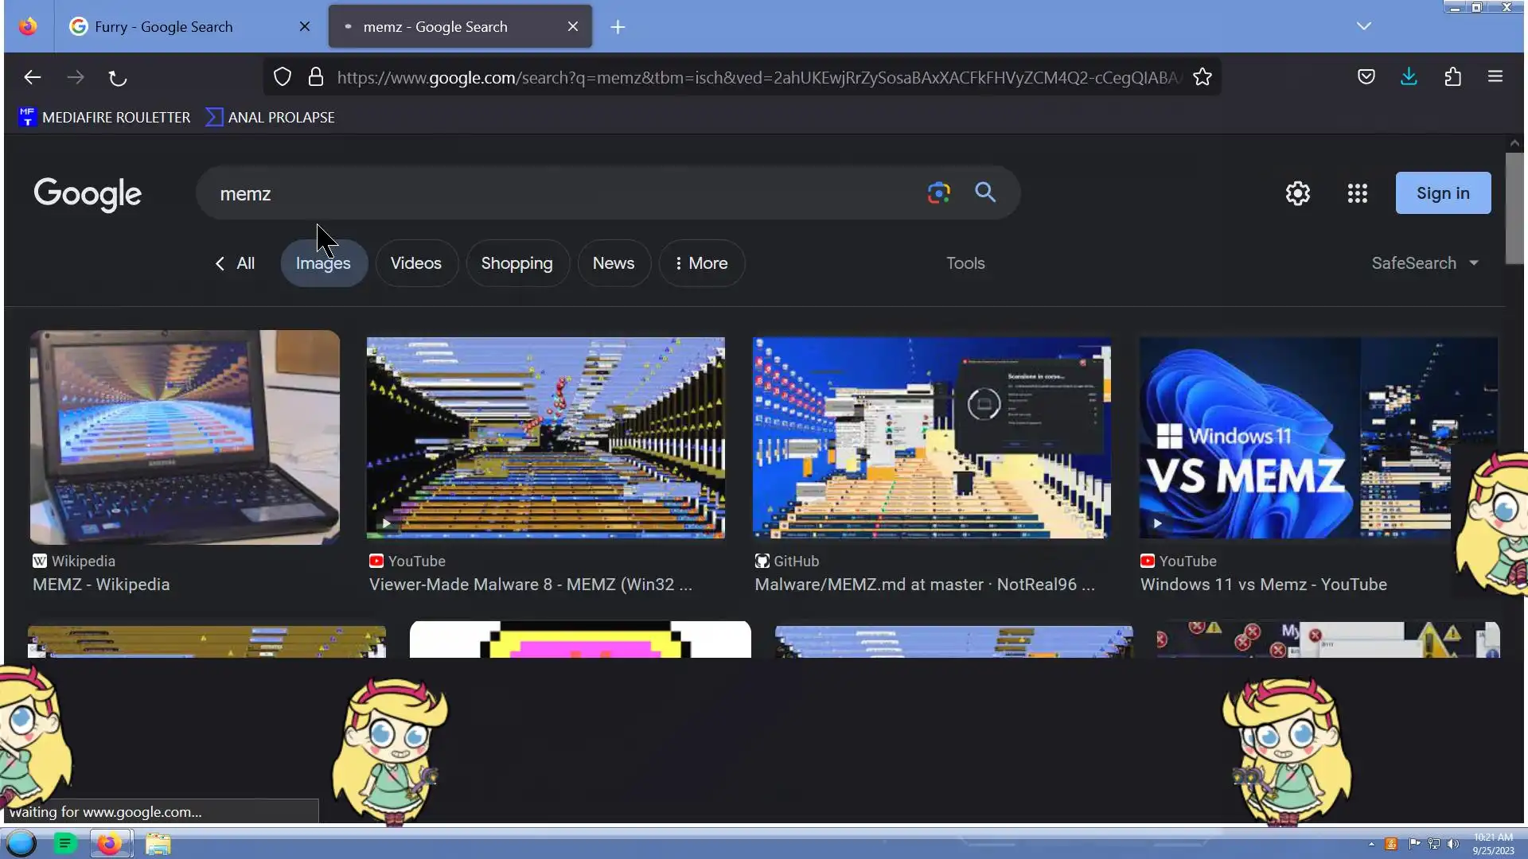Click the vertical page scrollbar thumb
1528x859 pixels.
pyautogui.click(x=1514, y=208)
